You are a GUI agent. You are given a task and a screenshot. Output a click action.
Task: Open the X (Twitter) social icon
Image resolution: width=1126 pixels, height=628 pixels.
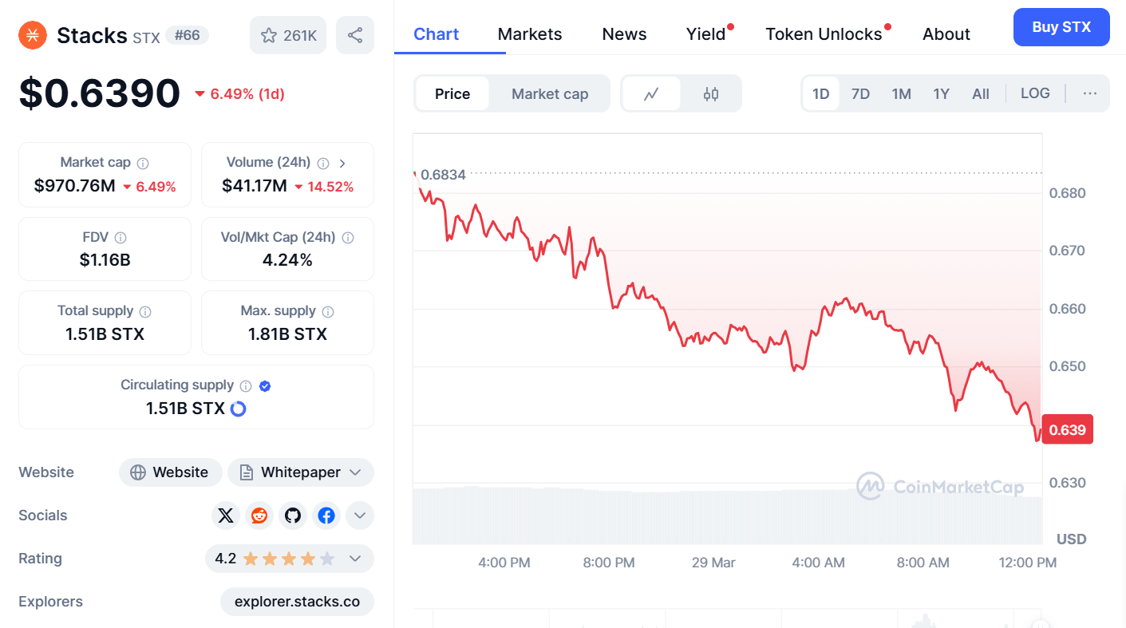226,515
